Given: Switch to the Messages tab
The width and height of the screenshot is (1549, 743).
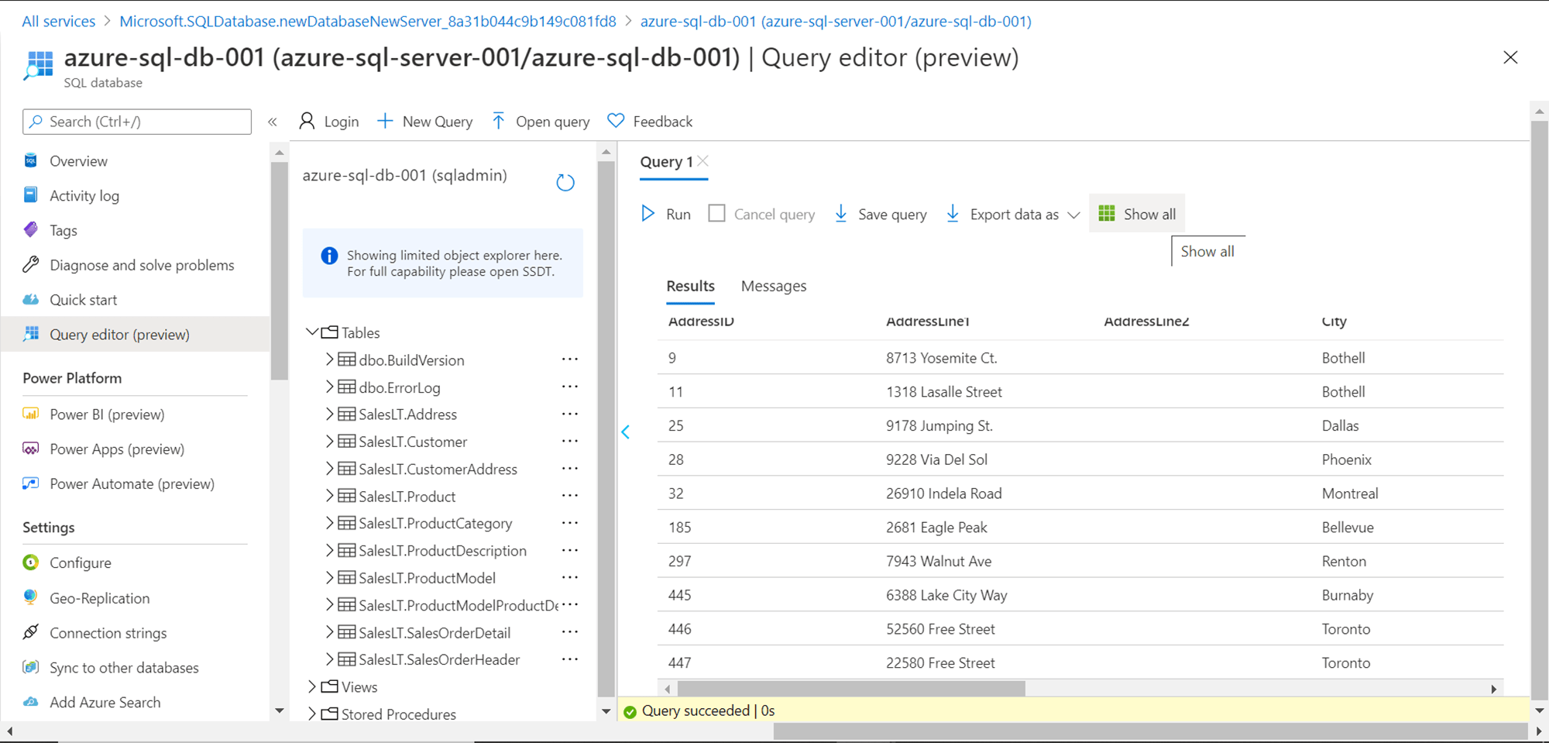Looking at the screenshot, I should (x=774, y=286).
